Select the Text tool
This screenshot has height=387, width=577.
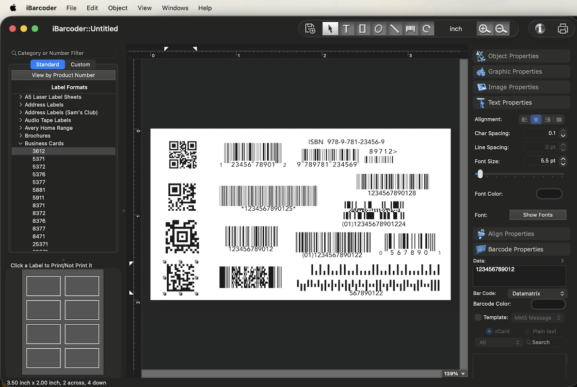tap(346, 29)
